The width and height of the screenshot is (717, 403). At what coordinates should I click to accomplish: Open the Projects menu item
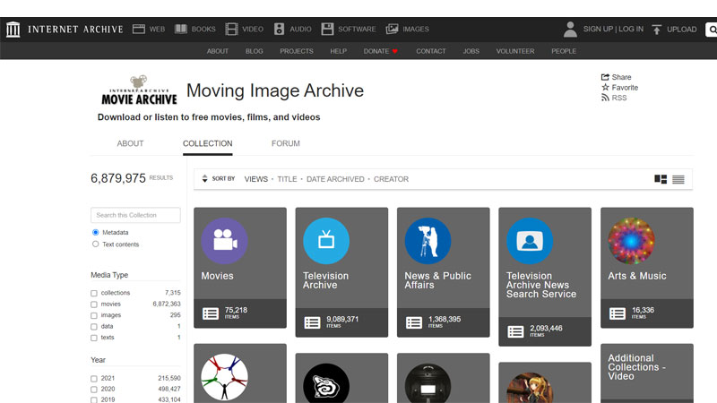[x=297, y=51]
